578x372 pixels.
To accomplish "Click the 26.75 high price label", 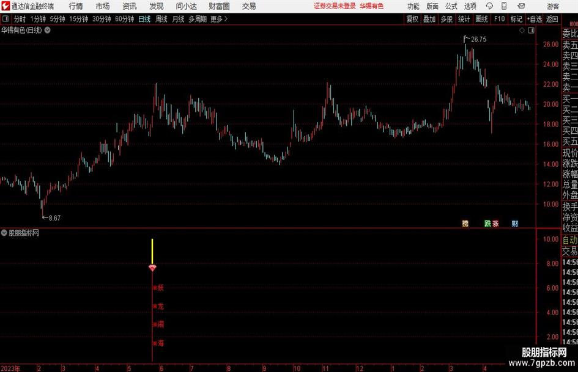I will (478, 40).
